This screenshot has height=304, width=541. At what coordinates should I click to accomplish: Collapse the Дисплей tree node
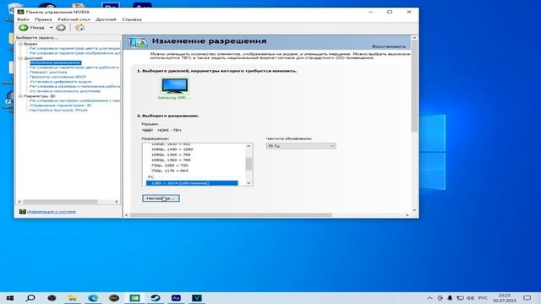click(x=20, y=58)
